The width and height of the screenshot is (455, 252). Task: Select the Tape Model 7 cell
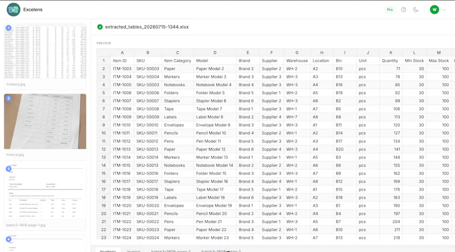pos(215,109)
